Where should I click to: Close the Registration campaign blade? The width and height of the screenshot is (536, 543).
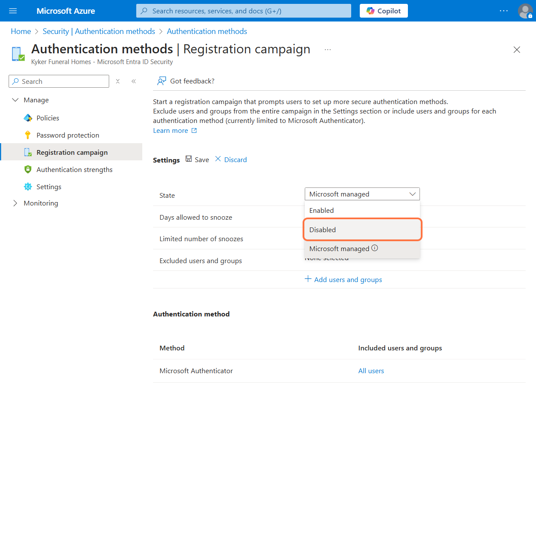click(517, 50)
